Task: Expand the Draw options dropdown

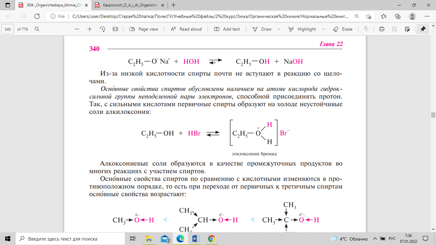Action: click(279, 29)
